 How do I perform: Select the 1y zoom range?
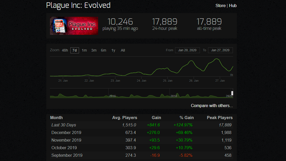pos(113,50)
